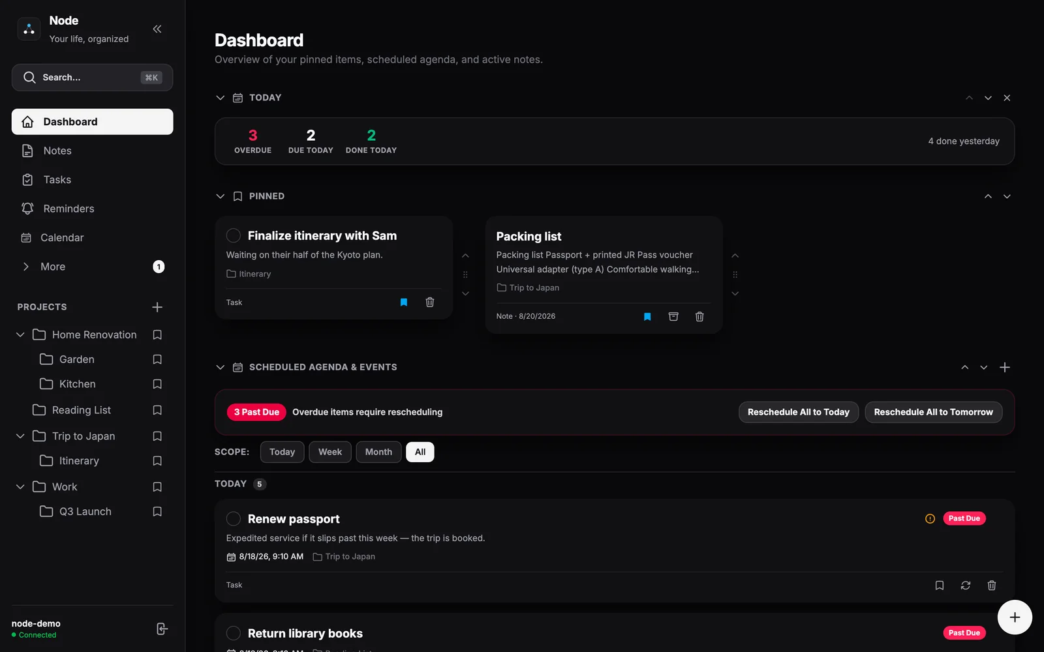This screenshot has height=652, width=1044.
Task: Open the Q3 Launch project folder
Action: 85,512
